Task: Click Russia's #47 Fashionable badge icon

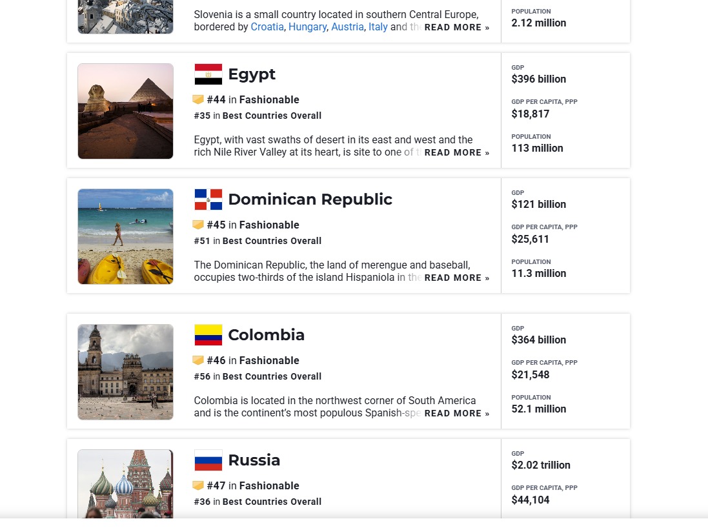Action: point(198,485)
